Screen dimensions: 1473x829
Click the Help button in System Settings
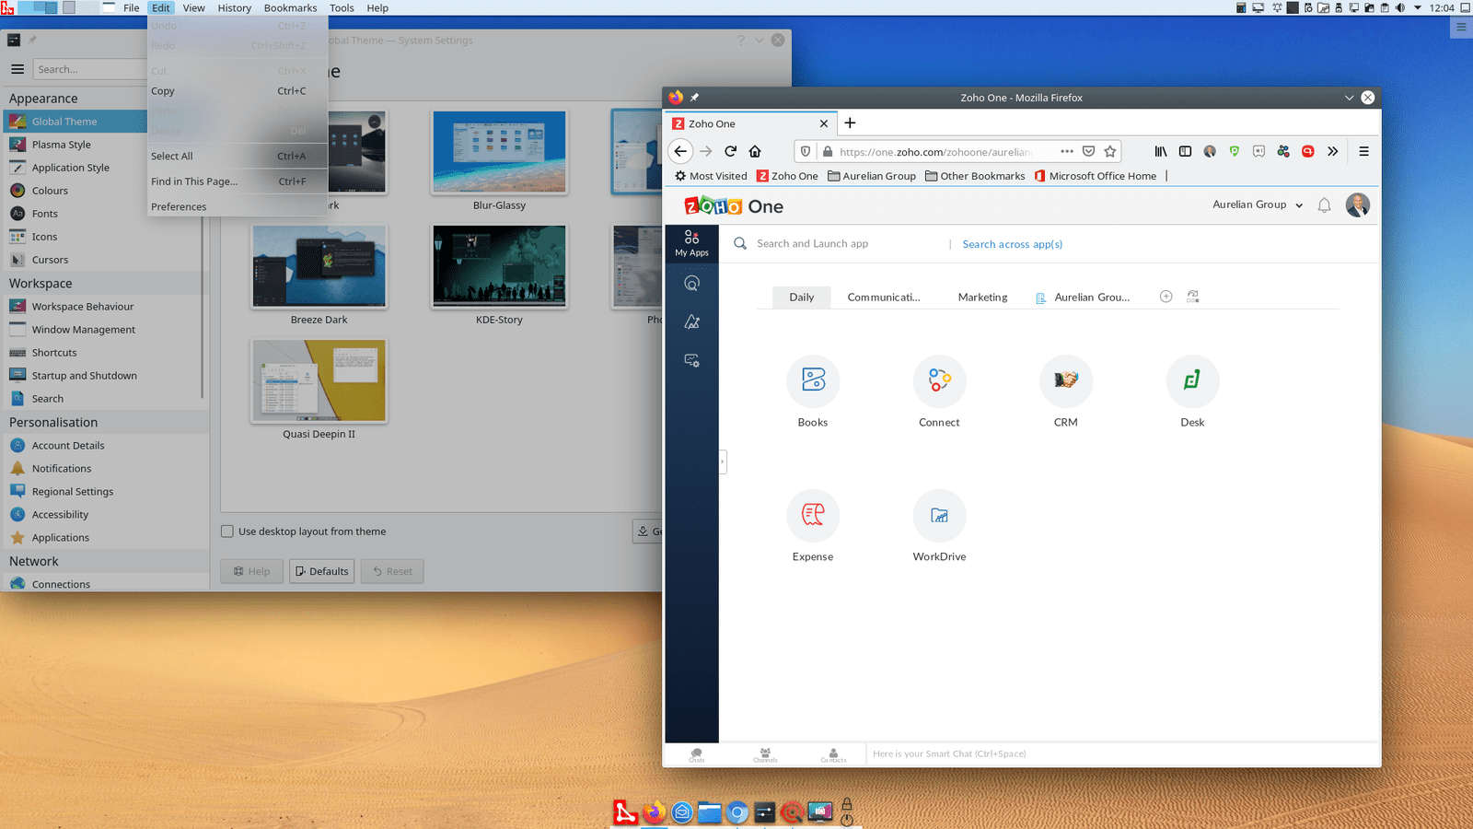point(251,571)
